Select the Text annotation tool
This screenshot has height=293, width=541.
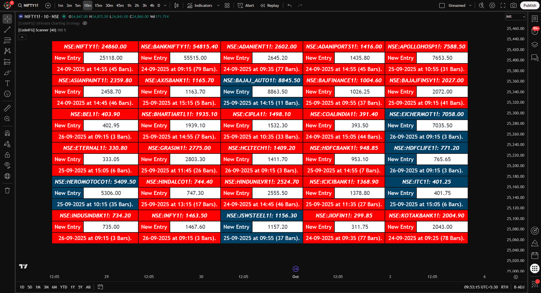pyautogui.click(x=7, y=83)
